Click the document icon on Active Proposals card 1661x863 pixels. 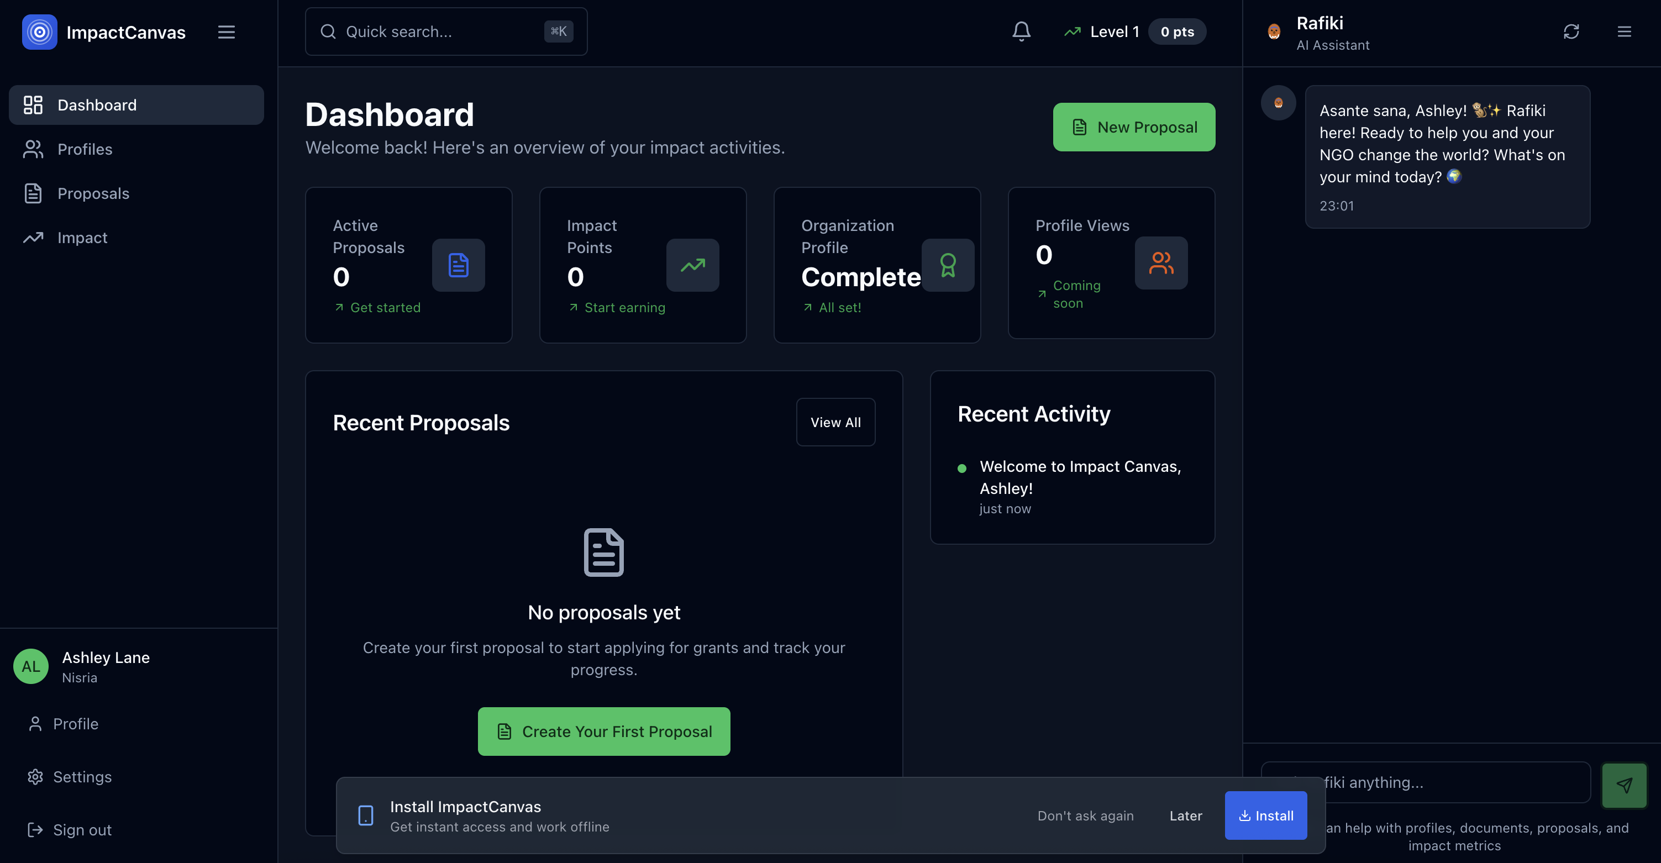click(458, 265)
